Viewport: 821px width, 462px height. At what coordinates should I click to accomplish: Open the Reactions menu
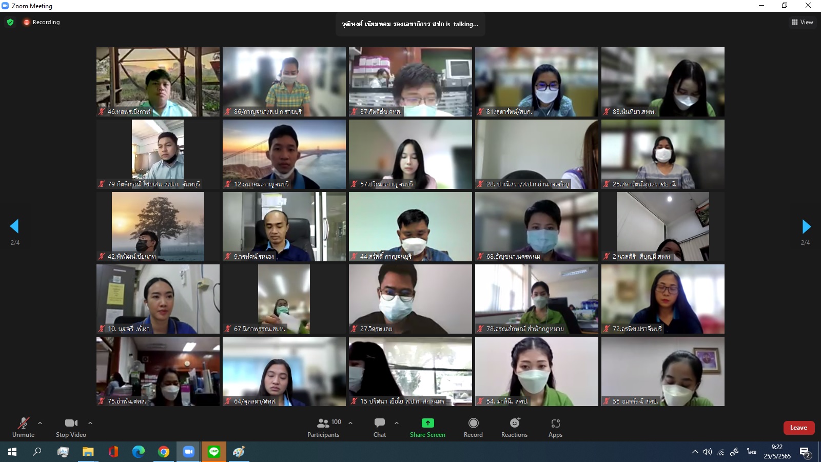point(514,427)
